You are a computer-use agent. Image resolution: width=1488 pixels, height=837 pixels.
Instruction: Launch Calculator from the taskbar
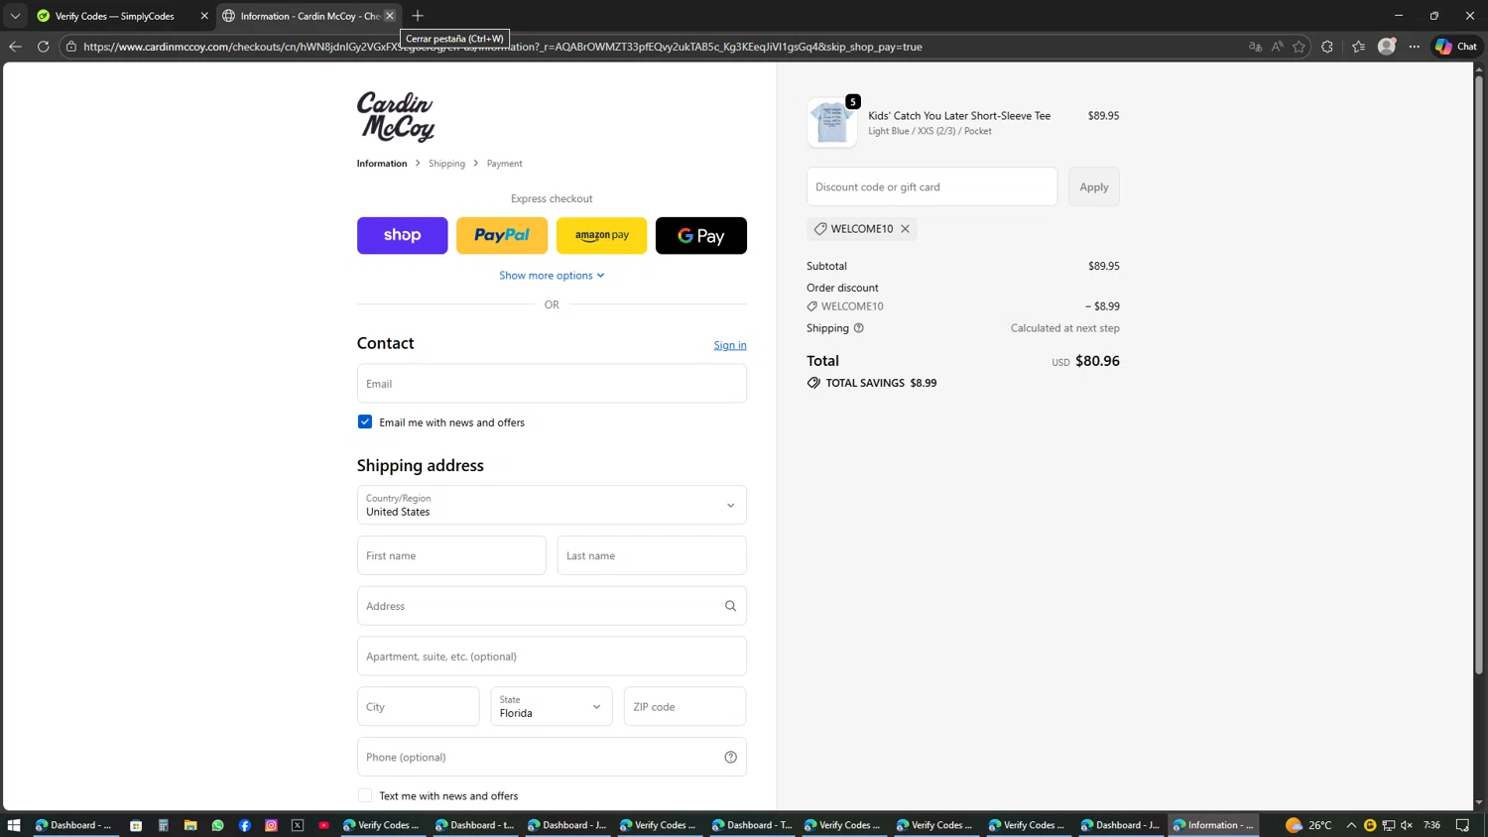click(x=163, y=825)
